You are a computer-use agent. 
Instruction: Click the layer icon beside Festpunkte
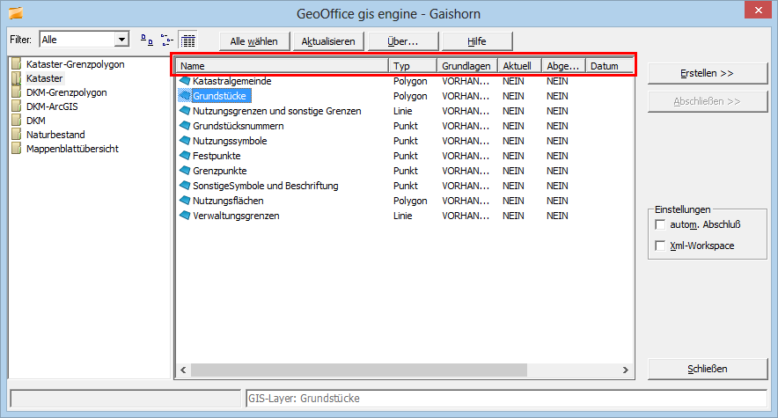(185, 155)
